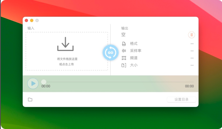Click the playback progress track middle

[x=119, y=82]
